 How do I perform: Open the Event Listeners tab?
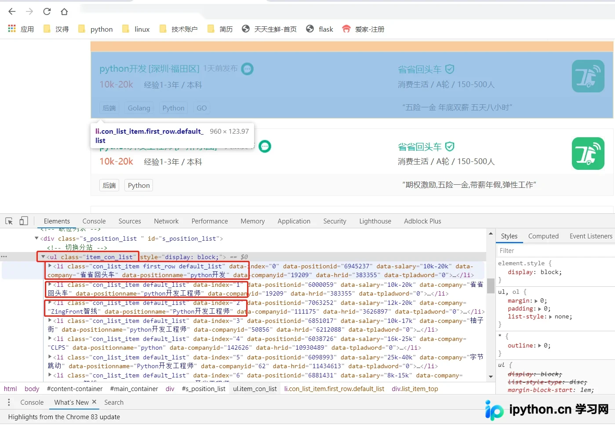coord(591,236)
